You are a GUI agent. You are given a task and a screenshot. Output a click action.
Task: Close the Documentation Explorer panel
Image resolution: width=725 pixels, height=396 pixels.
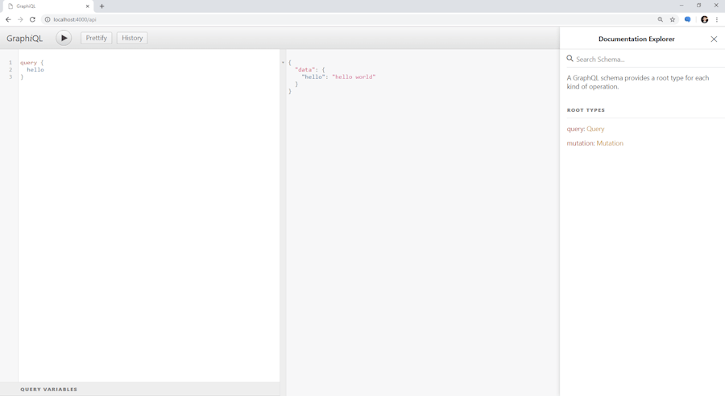714,39
